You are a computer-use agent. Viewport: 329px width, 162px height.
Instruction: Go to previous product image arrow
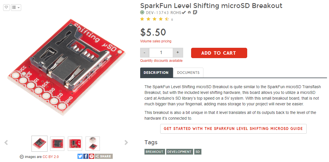tap(6, 143)
